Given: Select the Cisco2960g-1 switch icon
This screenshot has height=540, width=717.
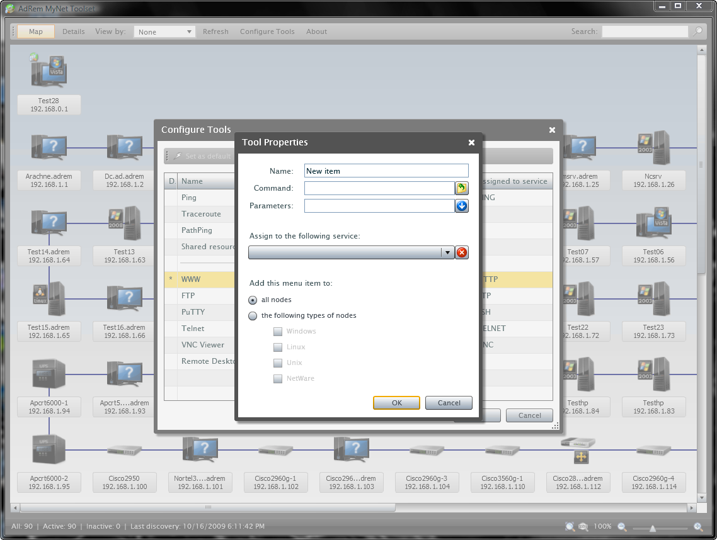Looking at the screenshot, I should point(276,450).
